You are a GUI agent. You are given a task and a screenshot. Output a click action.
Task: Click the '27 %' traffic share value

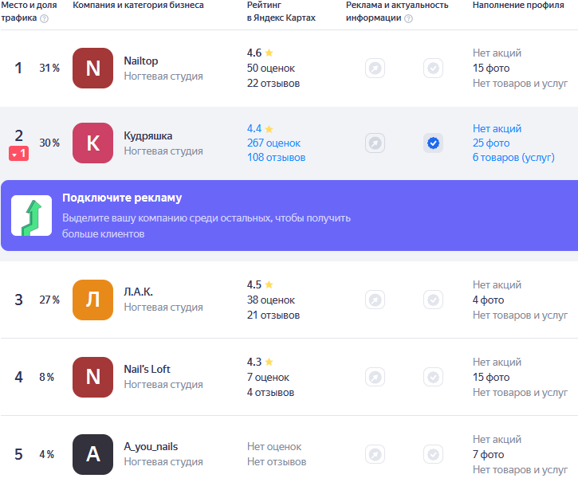(x=49, y=300)
